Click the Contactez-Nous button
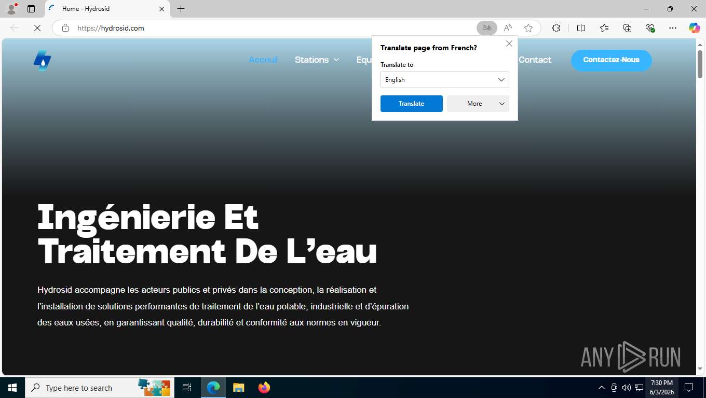 click(612, 60)
